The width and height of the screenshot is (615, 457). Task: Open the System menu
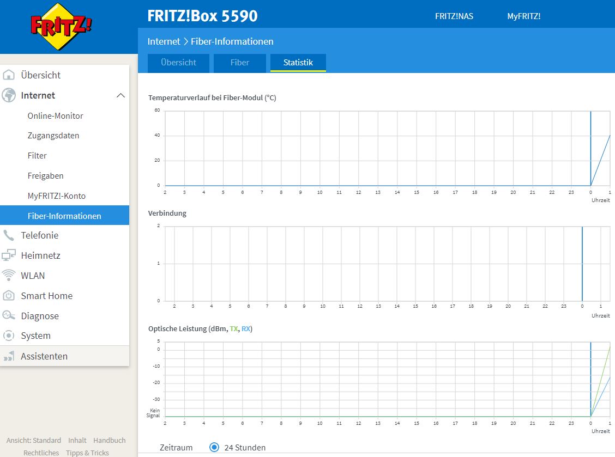(x=35, y=336)
